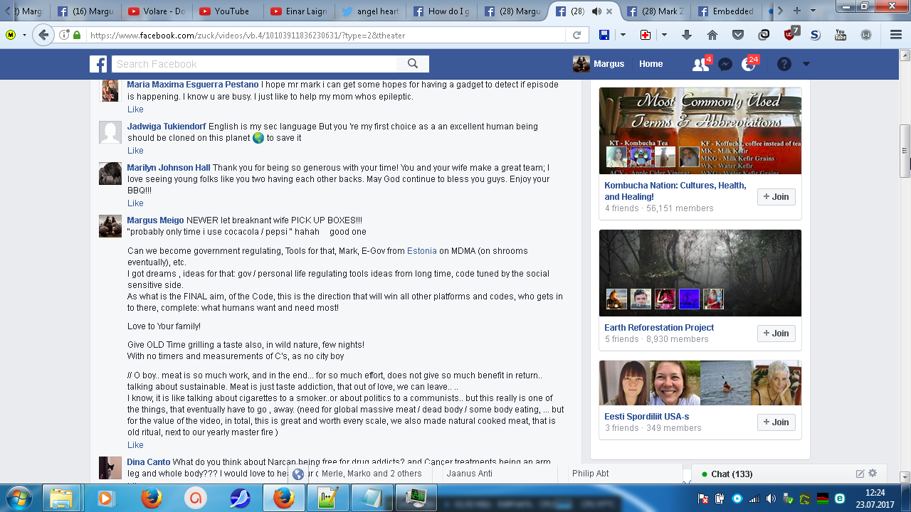Open Kombucha Nation group cover image
Viewport: 911px width, 512px height.
[x=700, y=131]
